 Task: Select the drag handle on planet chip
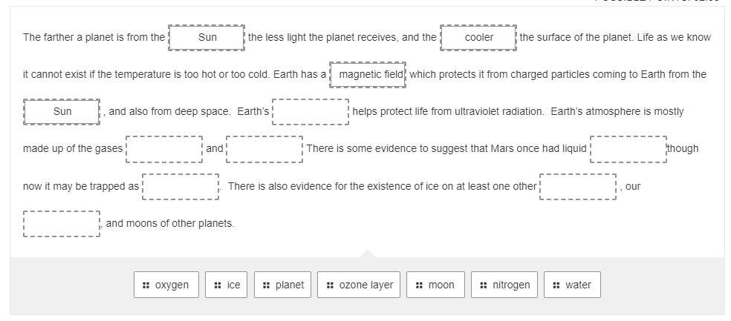coord(266,285)
